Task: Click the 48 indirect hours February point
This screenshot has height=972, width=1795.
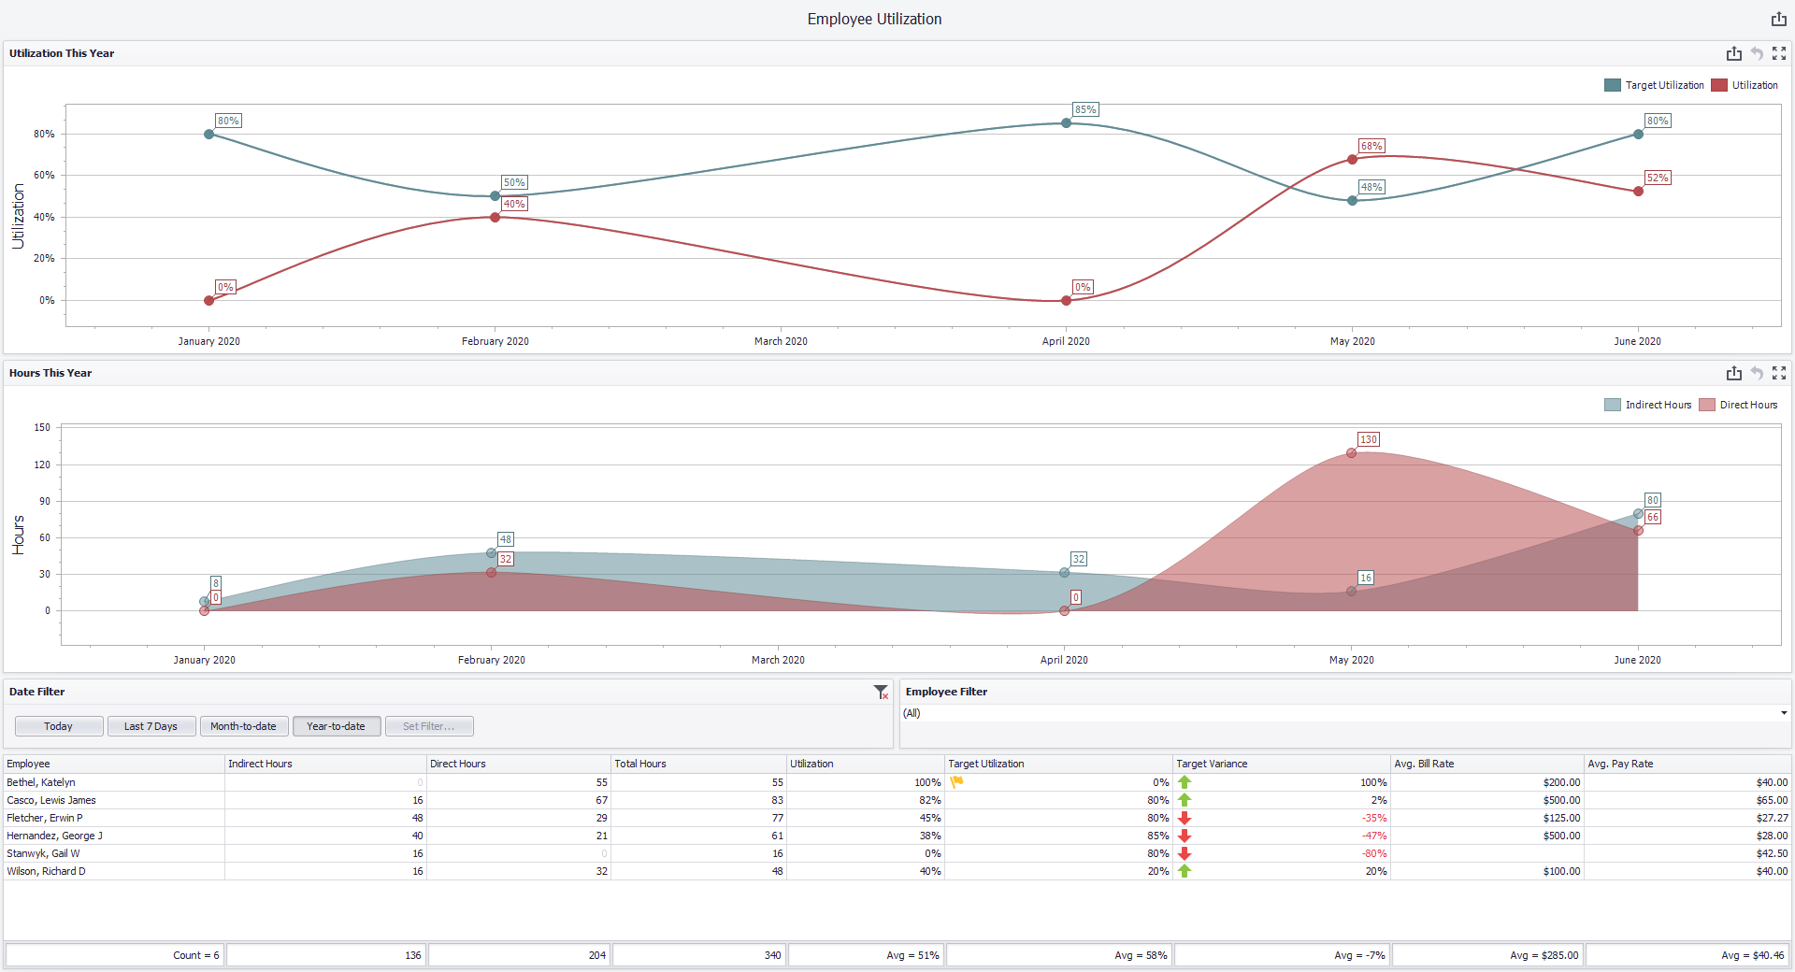Action: click(x=491, y=552)
